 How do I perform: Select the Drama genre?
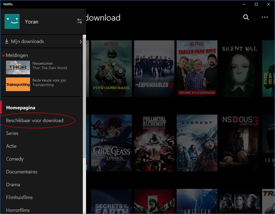(13, 185)
